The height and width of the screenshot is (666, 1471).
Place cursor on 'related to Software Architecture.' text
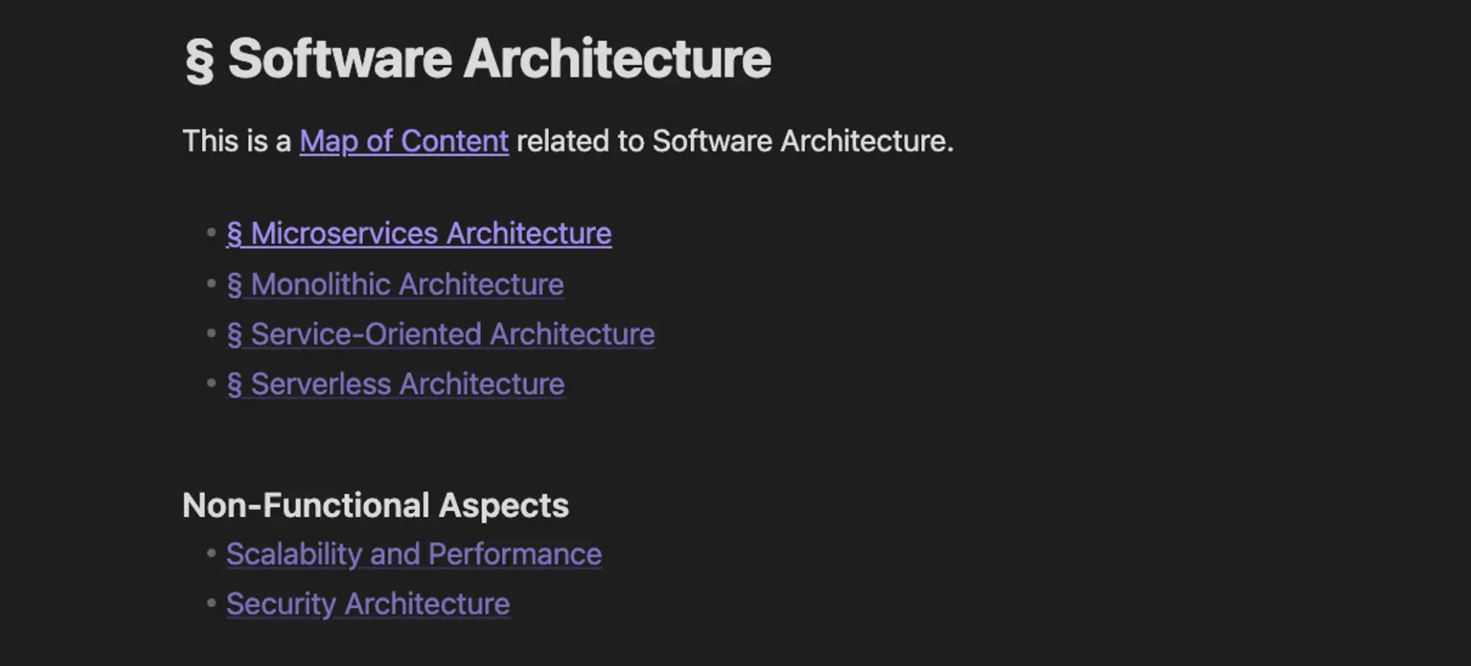coord(735,141)
